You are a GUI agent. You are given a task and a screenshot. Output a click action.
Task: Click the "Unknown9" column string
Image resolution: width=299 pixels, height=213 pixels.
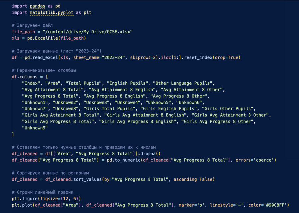pos(35,128)
